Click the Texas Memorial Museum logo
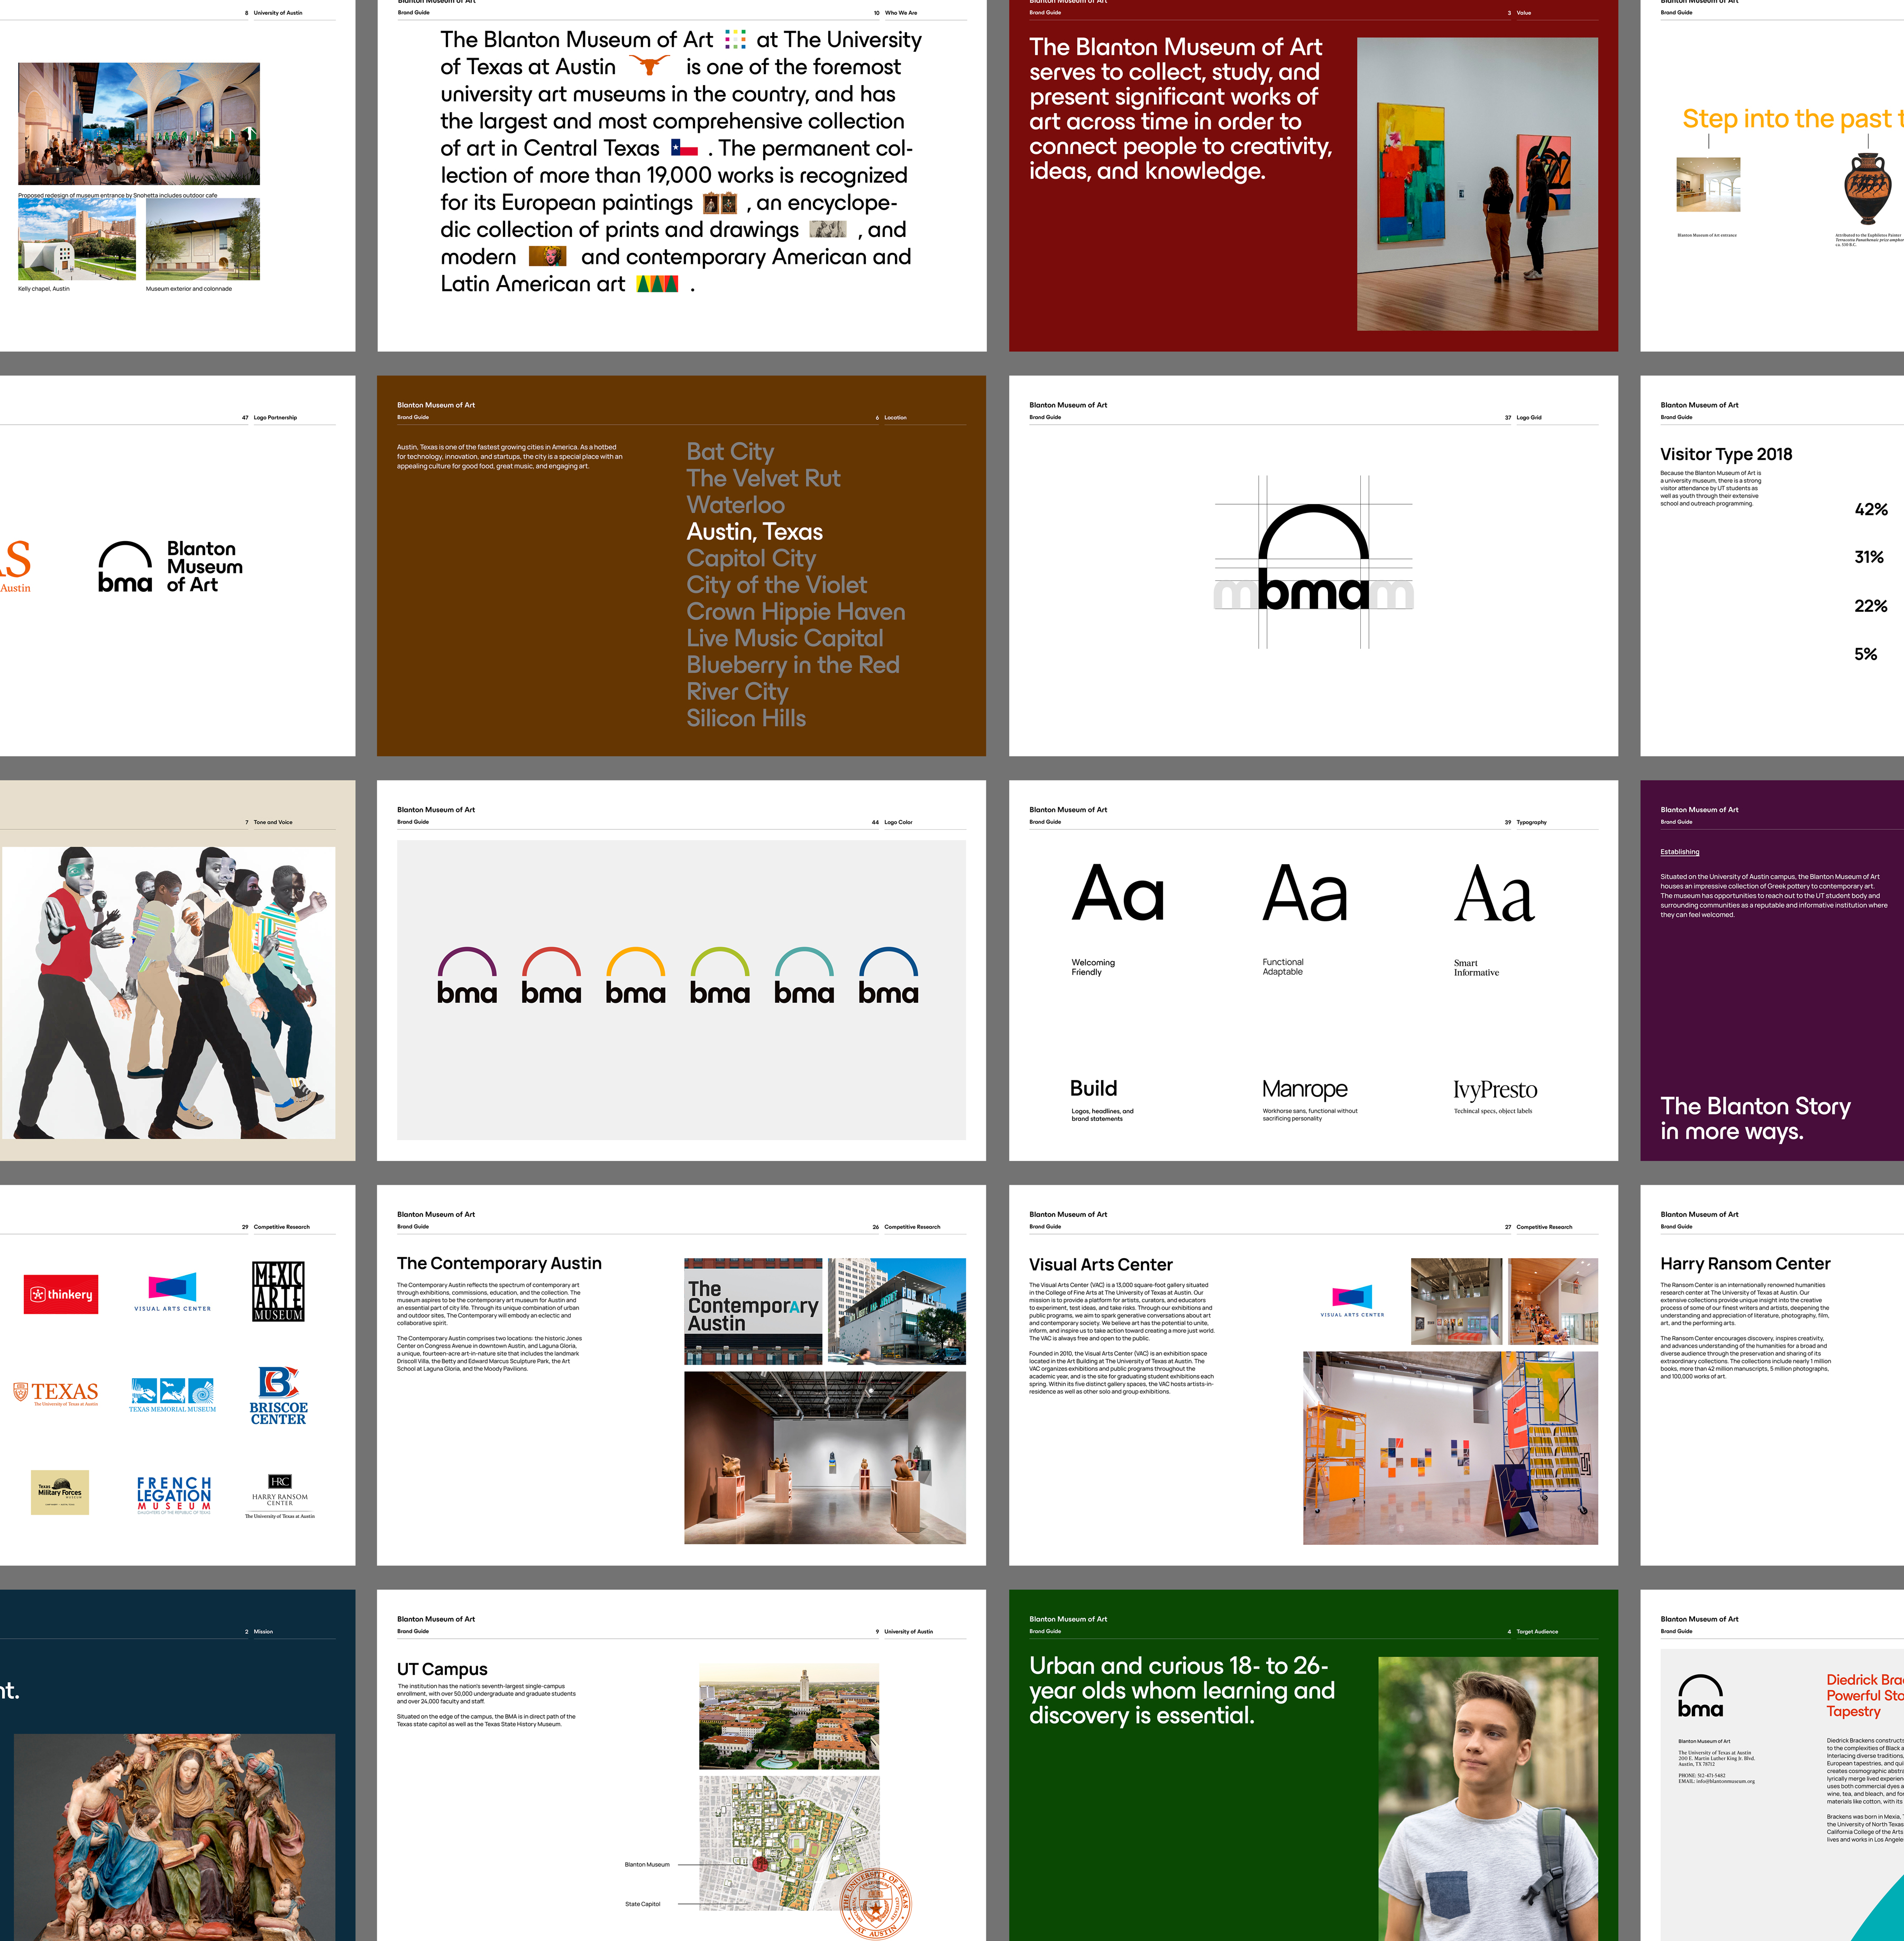Viewport: 1904px width, 1941px height. pos(172,1395)
